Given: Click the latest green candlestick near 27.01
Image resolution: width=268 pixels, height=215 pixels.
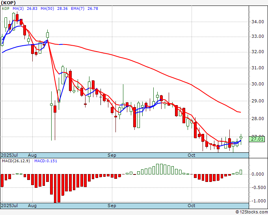Looking at the screenshot, I should pos(241,137).
